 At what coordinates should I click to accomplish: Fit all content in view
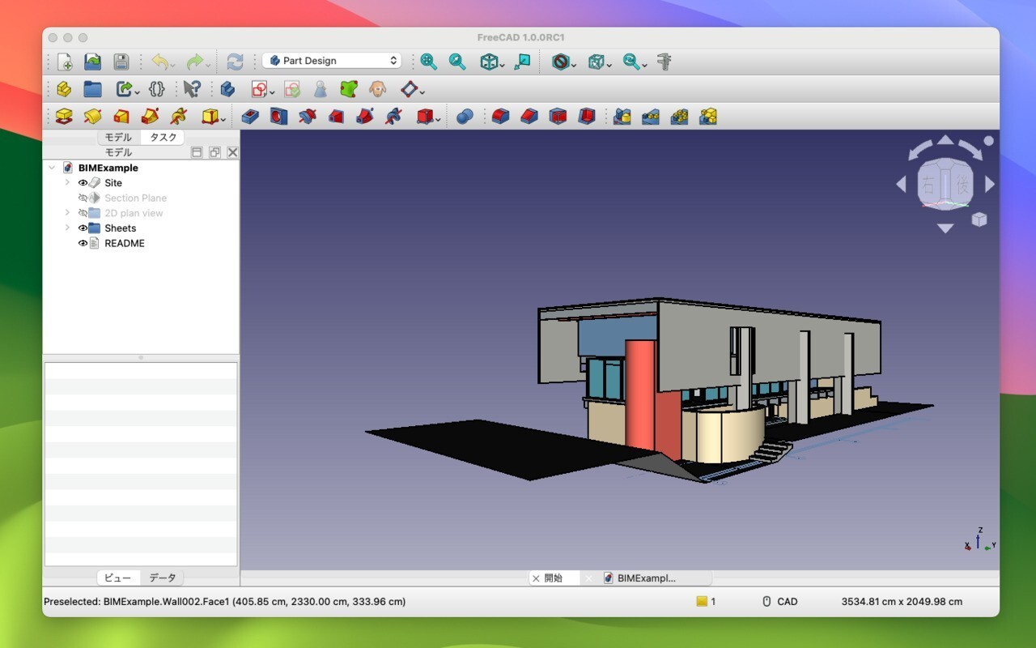tap(429, 62)
